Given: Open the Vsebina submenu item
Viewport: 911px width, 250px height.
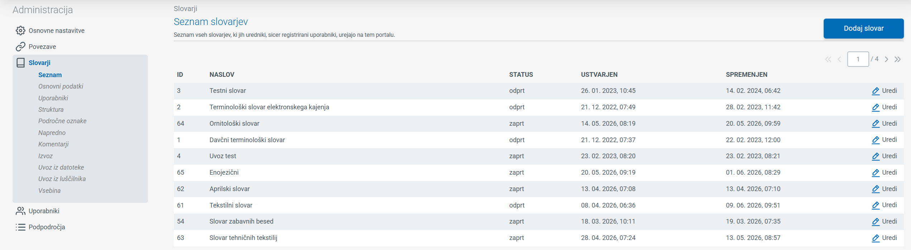Looking at the screenshot, I should tap(49, 191).
